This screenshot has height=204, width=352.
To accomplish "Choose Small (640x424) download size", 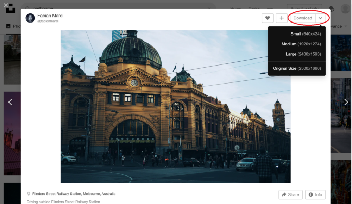I will 306,34.
